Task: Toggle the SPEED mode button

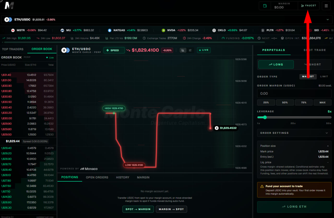Action: point(114,50)
